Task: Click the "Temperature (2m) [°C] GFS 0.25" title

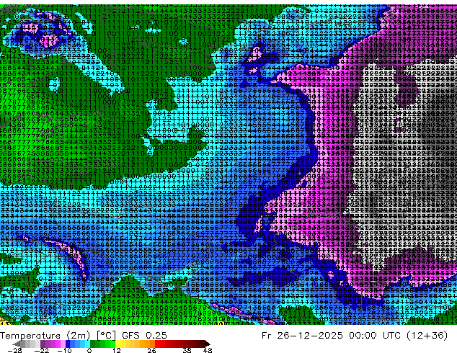Action: [84, 336]
